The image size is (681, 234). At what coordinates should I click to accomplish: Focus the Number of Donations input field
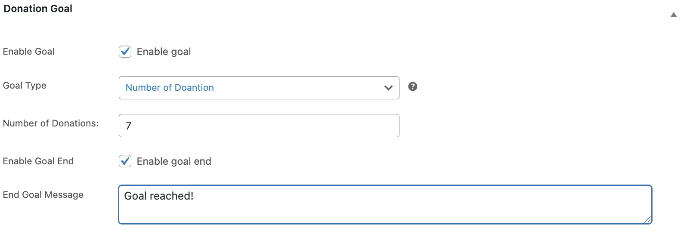pos(259,126)
